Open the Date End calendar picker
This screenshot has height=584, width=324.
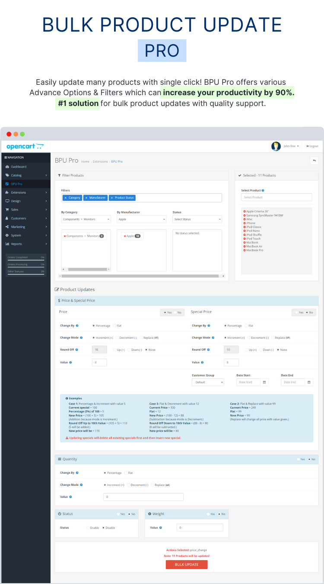pyautogui.click(x=309, y=382)
